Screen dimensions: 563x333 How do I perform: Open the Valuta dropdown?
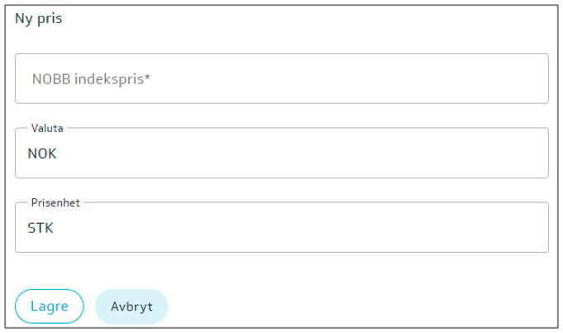[x=281, y=154]
